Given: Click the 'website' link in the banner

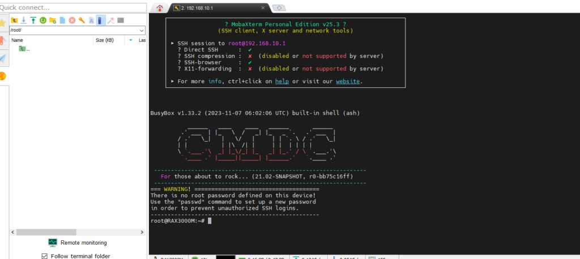Looking at the screenshot, I should pyautogui.click(x=348, y=81).
